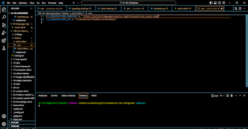Screen dimensions: 248x129
Task: Select the bash terminal instance
Action: click(x=215, y=96)
